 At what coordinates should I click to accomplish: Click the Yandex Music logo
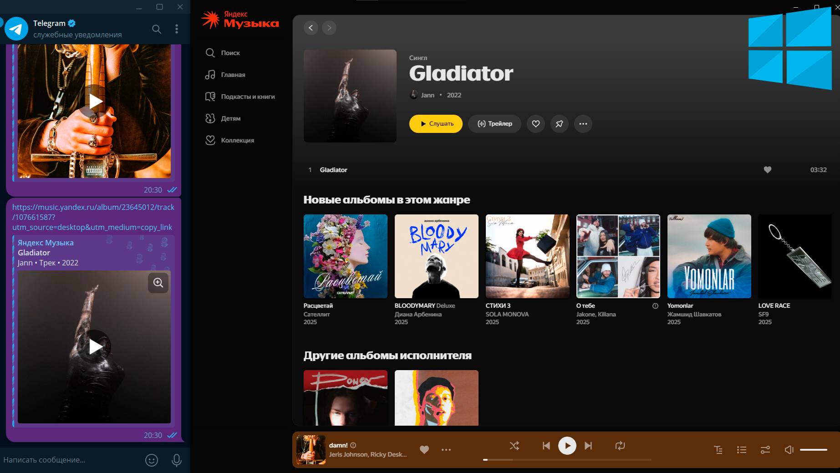point(240,20)
